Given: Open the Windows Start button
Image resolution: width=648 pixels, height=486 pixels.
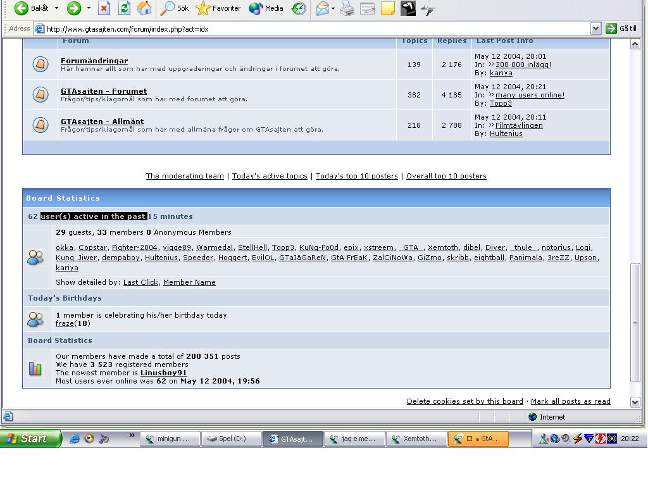Looking at the screenshot, I should pyautogui.click(x=29, y=439).
